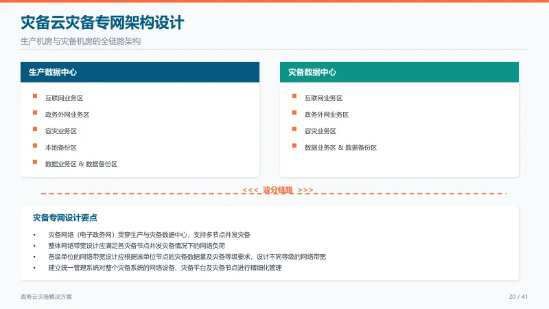This screenshot has height=309, width=549.
Task: Click the footer text 政务云灾备解决方案
Action: [x=46, y=297]
